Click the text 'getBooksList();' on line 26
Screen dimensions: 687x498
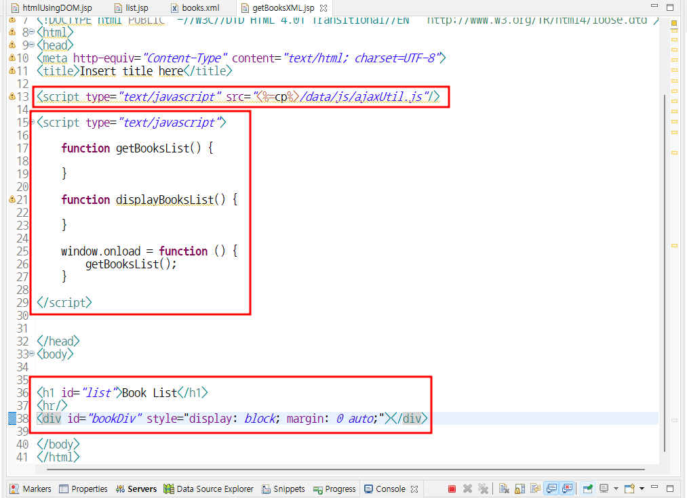(131, 264)
